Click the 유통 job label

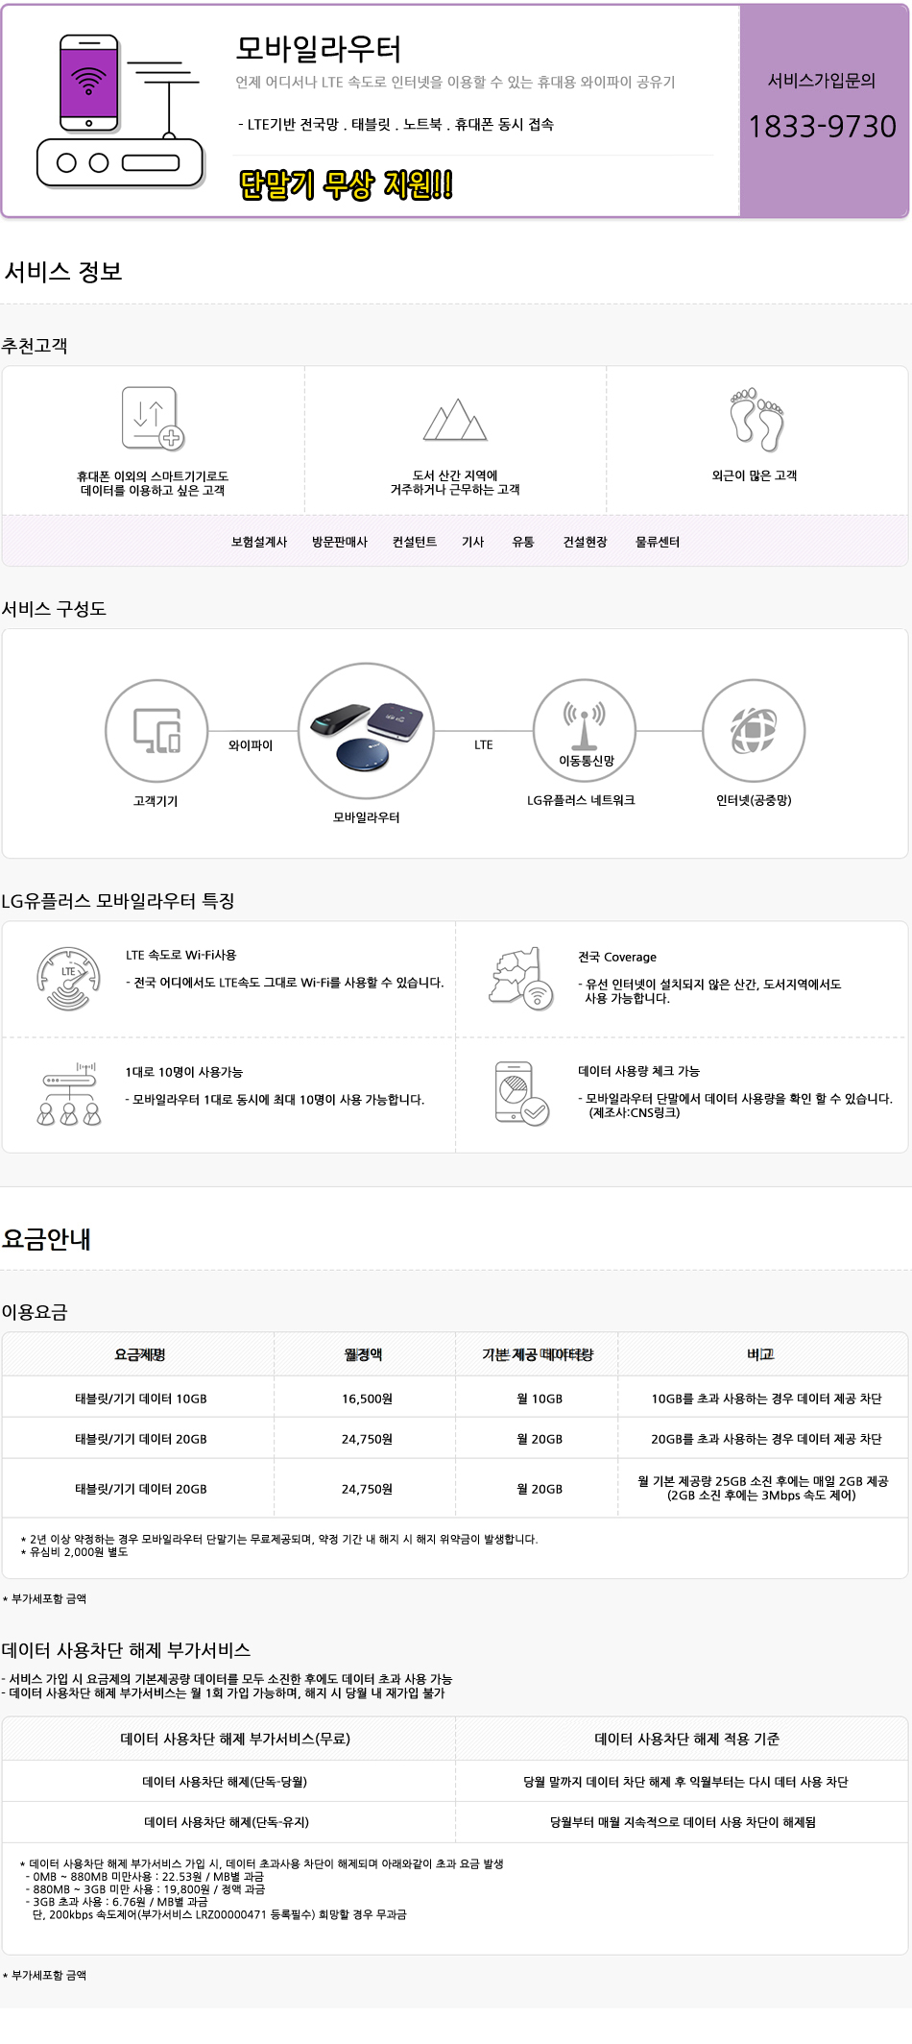[523, 542]
